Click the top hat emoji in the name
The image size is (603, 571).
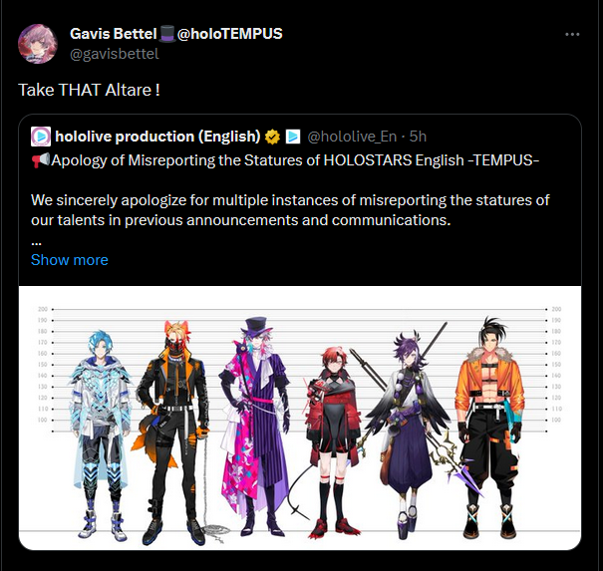pos(166,34)
